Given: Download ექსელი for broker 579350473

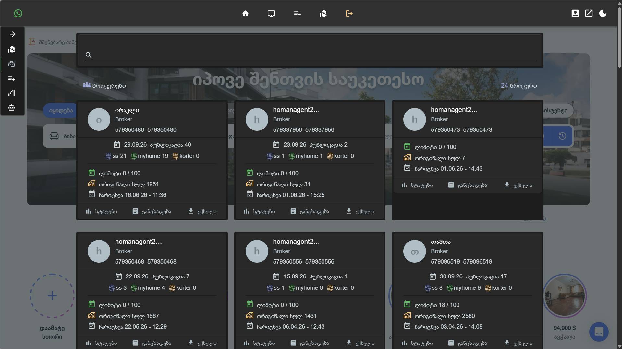Looking at the screenshot, I should click(x=518, y=185).
